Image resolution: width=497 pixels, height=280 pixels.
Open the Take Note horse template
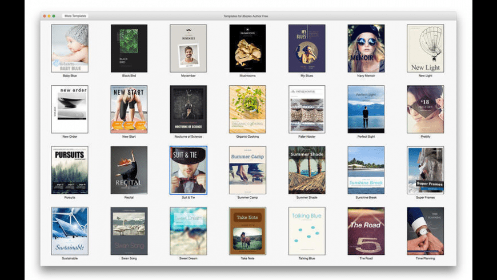(247, 231)
